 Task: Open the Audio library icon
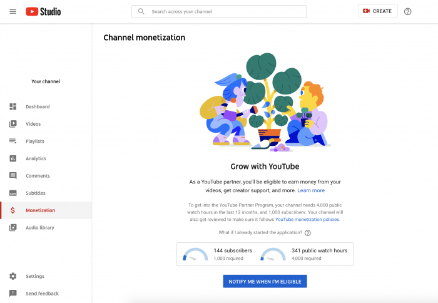[13, 228]
